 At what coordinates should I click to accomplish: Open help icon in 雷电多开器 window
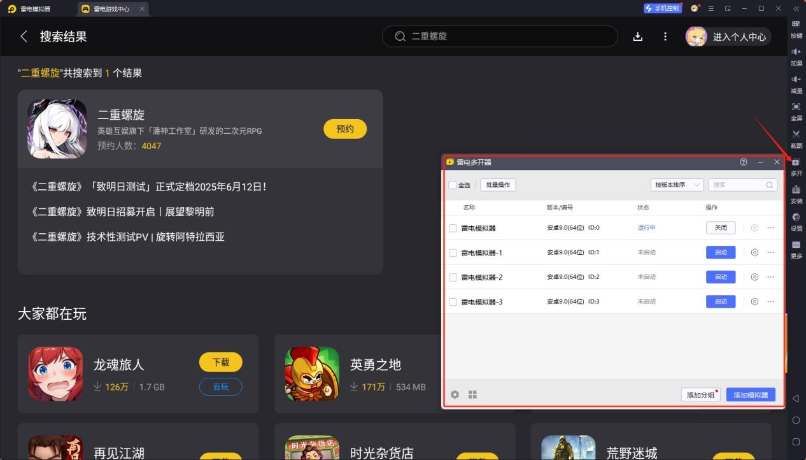coord(743,162)
